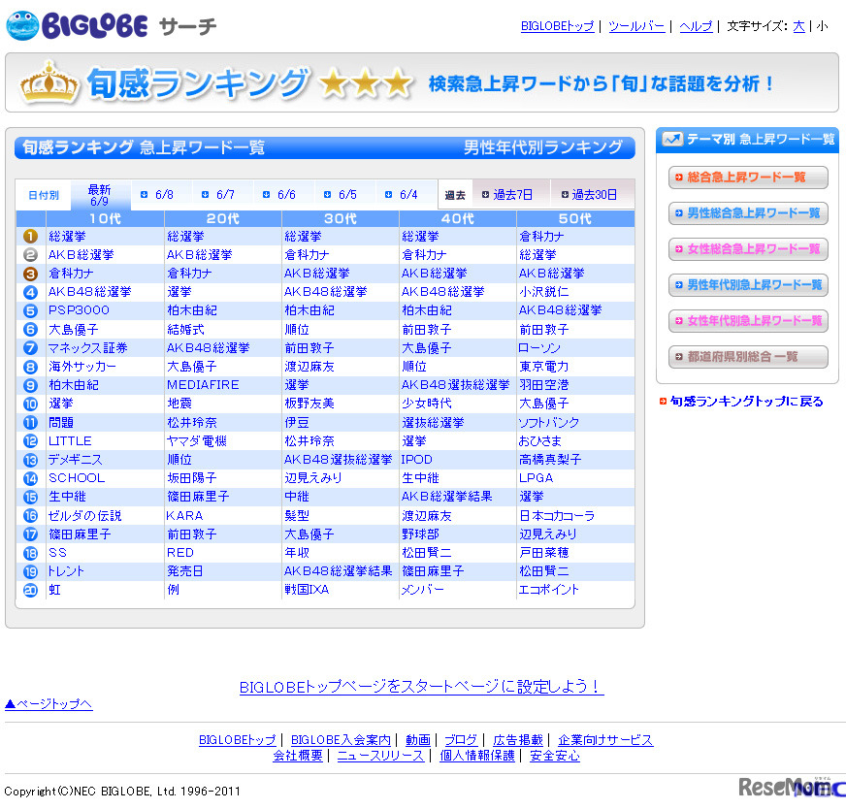Click the rank 20 number badge

30,590
